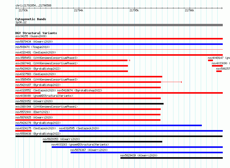The image size is (230, 168).
Task: Click nsv5426278 (ByrskaBishop2022) label
Action: tap(38, 123)
